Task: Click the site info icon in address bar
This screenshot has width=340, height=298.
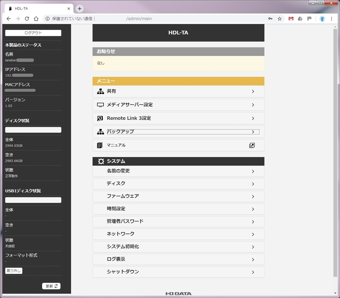Action: tap(47, 19)
